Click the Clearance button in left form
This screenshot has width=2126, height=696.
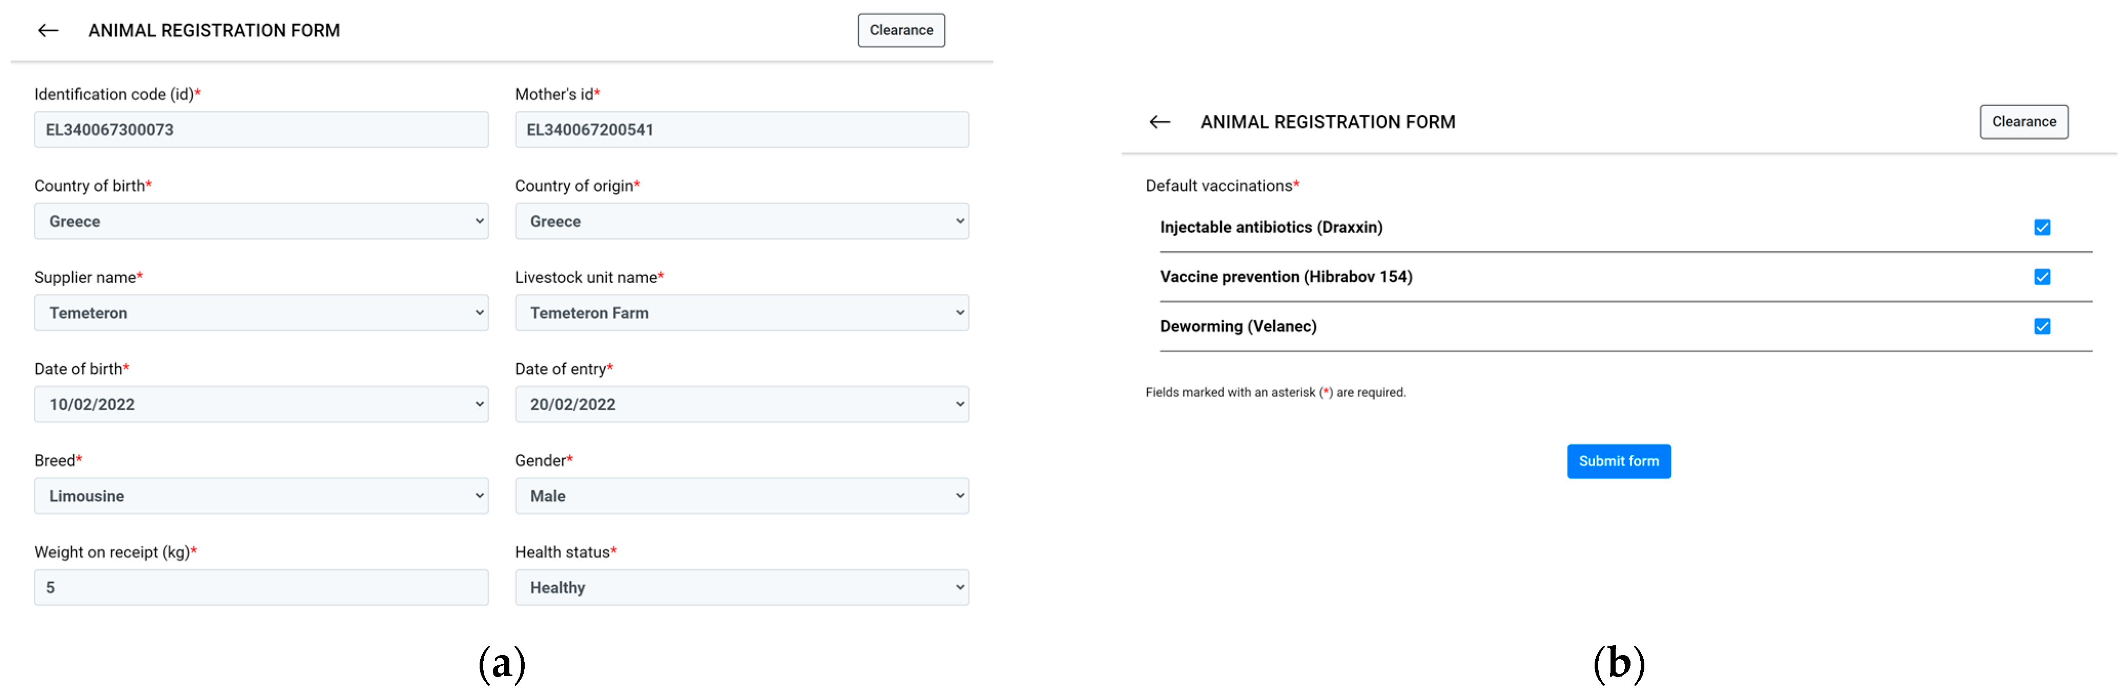900,31
